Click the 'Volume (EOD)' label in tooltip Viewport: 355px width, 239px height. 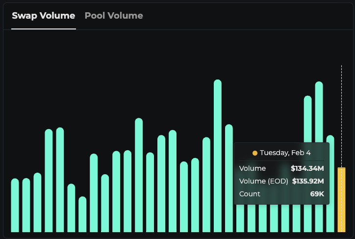(263, 181)
